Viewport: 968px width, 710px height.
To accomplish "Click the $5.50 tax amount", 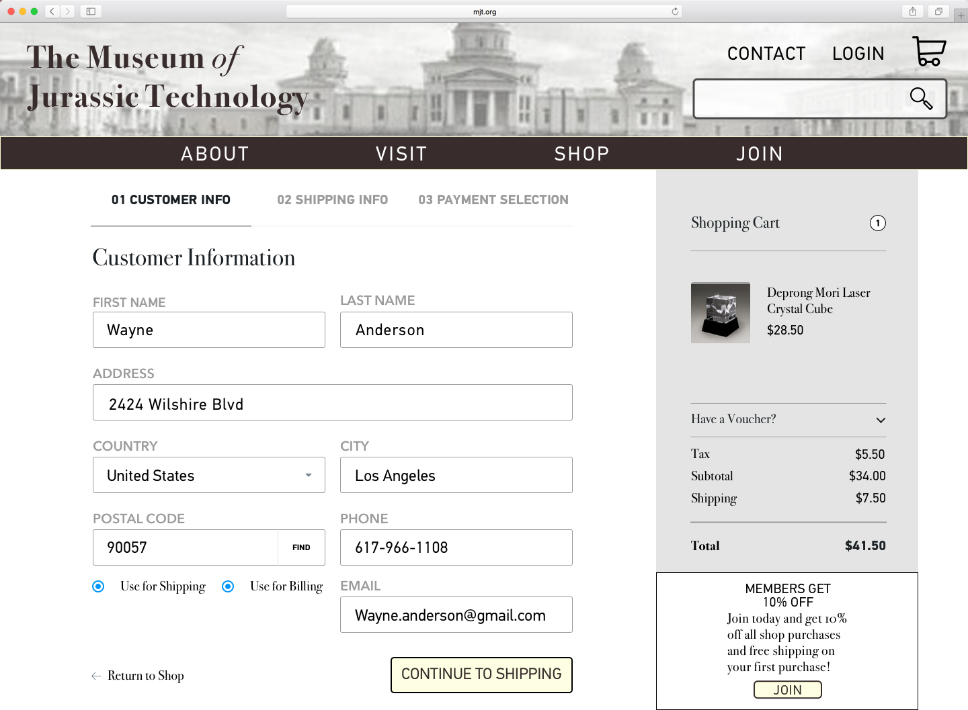I will tap(870, 454).
